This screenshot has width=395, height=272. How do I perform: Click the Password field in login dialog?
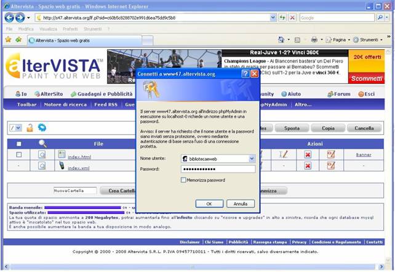click(218, 169)
